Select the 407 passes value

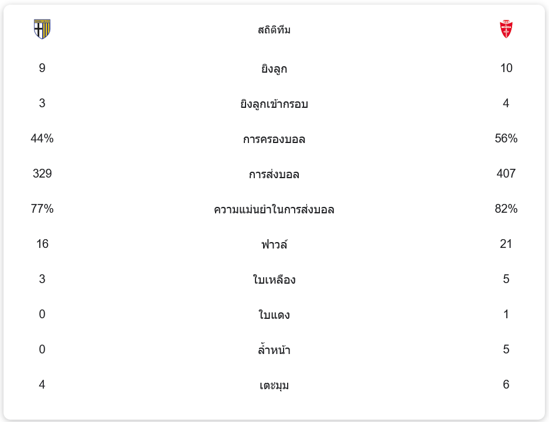coord(506,174)
